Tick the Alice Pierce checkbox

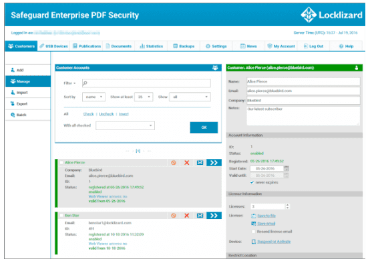pos(61,162)
